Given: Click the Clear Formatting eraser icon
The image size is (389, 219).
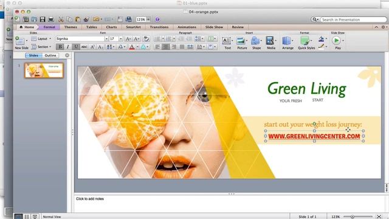Looking at the screenshot, I should tap(146, 39).
